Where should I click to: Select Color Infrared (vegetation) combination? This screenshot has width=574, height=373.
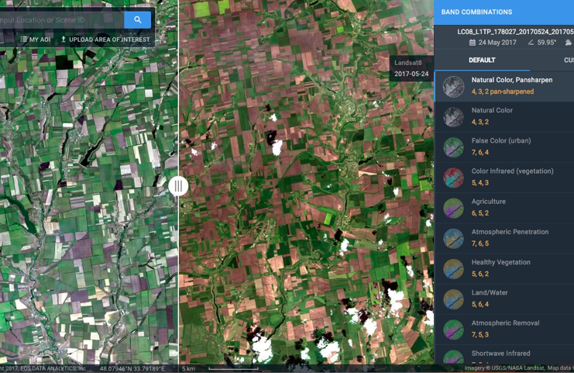[504, 178]
